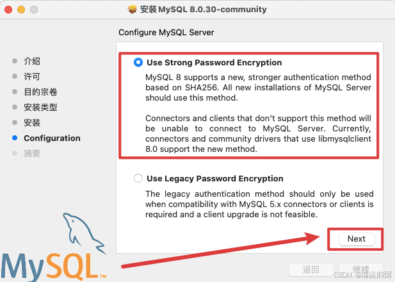Select Use Strong Password Encryption radio button

pyautogui.click(x=138, y=62)
